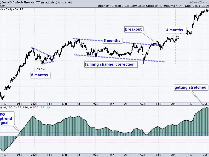Click "Mar" on the bottom indicator date axis
209x157 pixels.
(65, 155)
